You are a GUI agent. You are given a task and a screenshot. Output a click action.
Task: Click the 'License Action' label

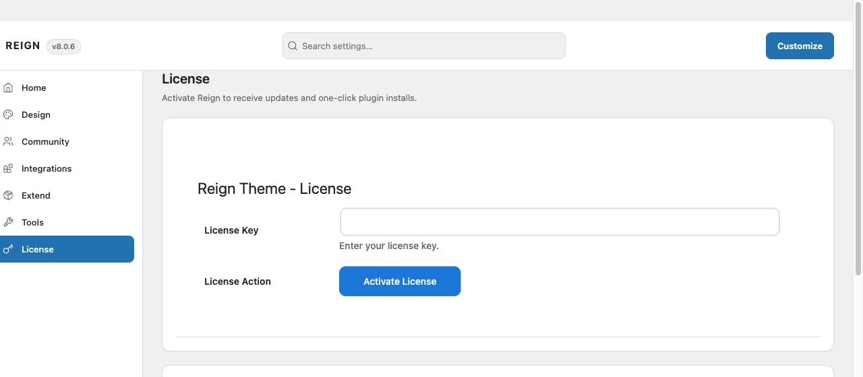(x=237, y=281)
